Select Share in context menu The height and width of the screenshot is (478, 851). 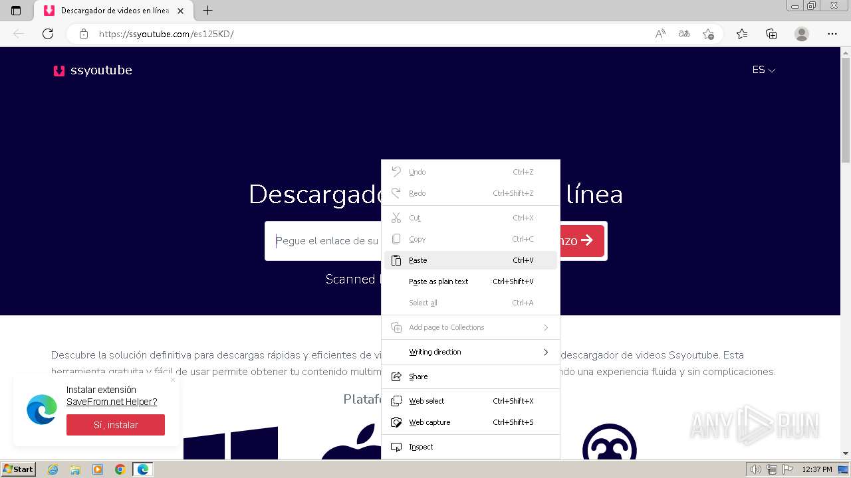click(x=471, y=376)
